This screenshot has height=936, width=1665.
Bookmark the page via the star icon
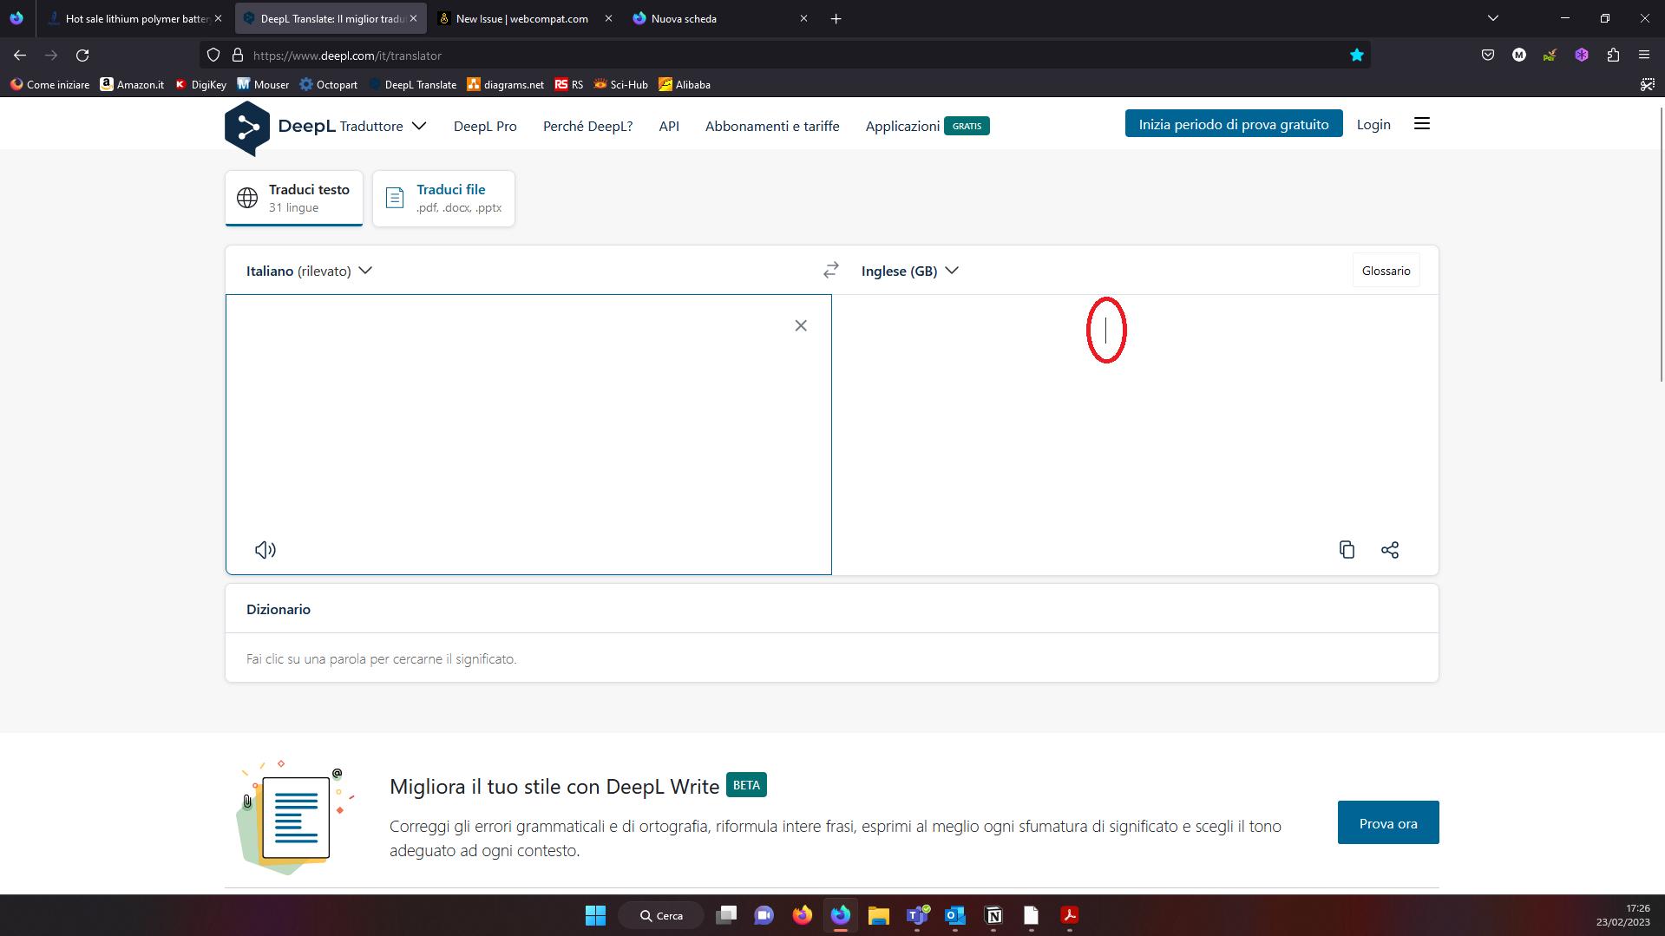click(1356, 55)
